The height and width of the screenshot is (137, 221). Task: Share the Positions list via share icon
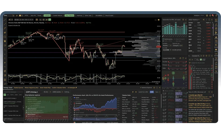[x=204, y=20]
